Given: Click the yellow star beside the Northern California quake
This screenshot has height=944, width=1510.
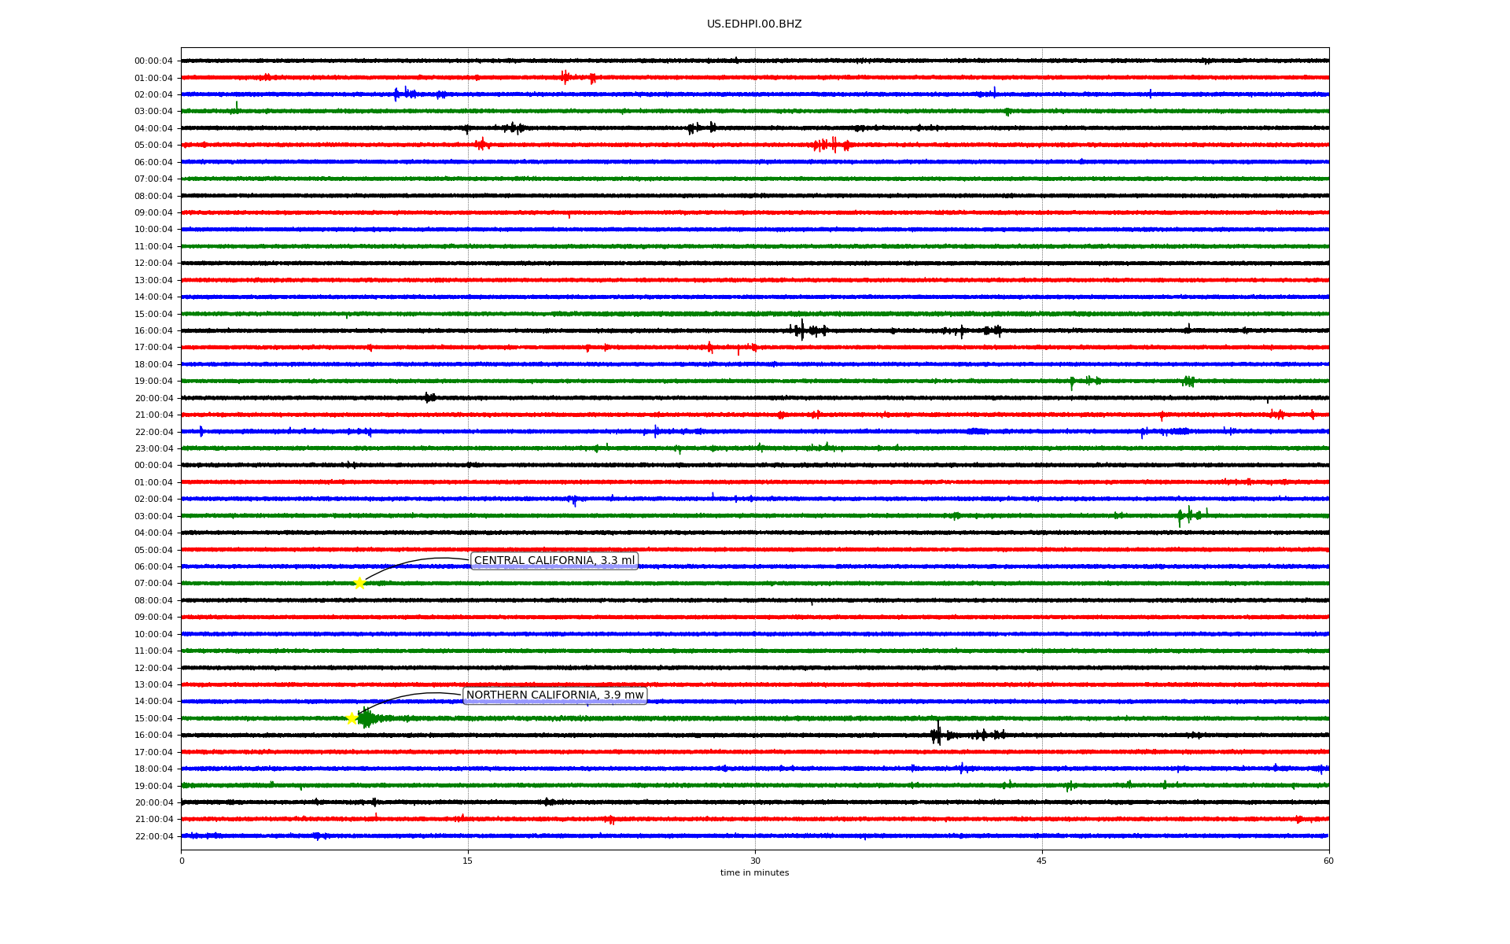Looking at the screenshot, I should click(x=352, y=718).
